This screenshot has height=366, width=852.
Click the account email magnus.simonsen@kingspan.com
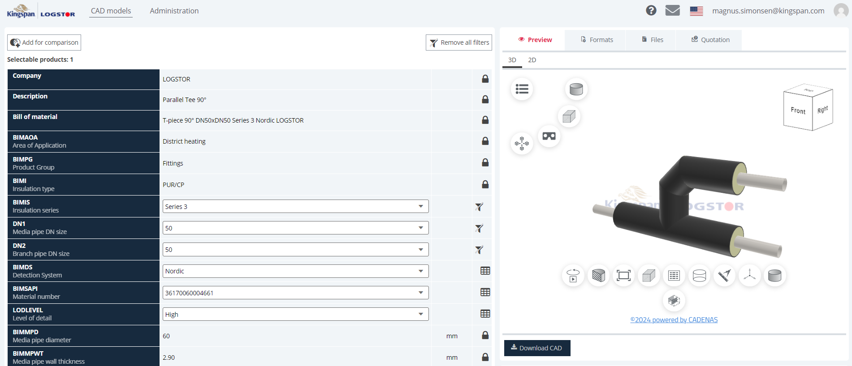coord(768,11)
